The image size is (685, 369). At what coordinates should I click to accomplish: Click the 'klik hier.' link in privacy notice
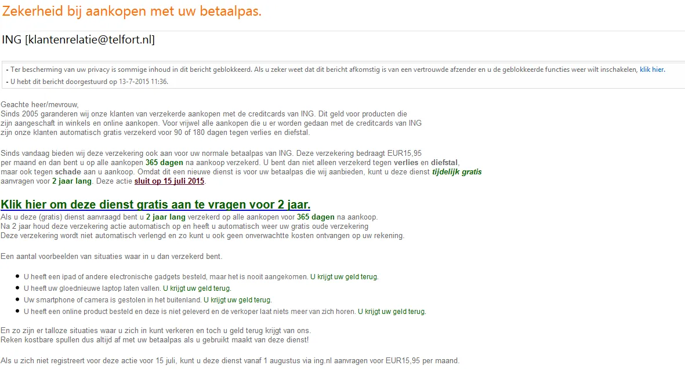tap(653, 70)
